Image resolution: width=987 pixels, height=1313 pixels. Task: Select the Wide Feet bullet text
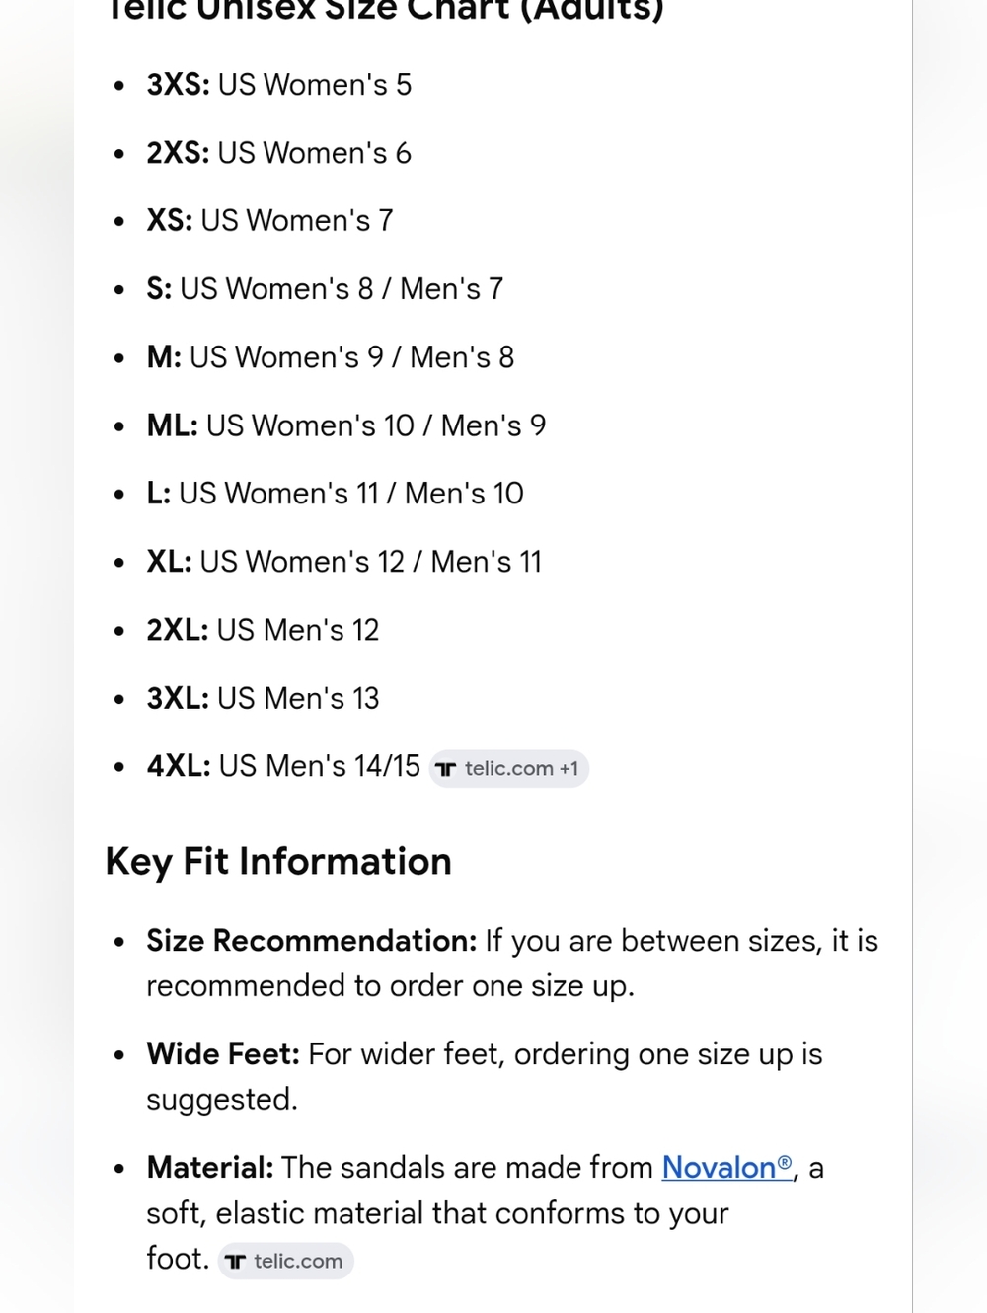[485, 1076]
